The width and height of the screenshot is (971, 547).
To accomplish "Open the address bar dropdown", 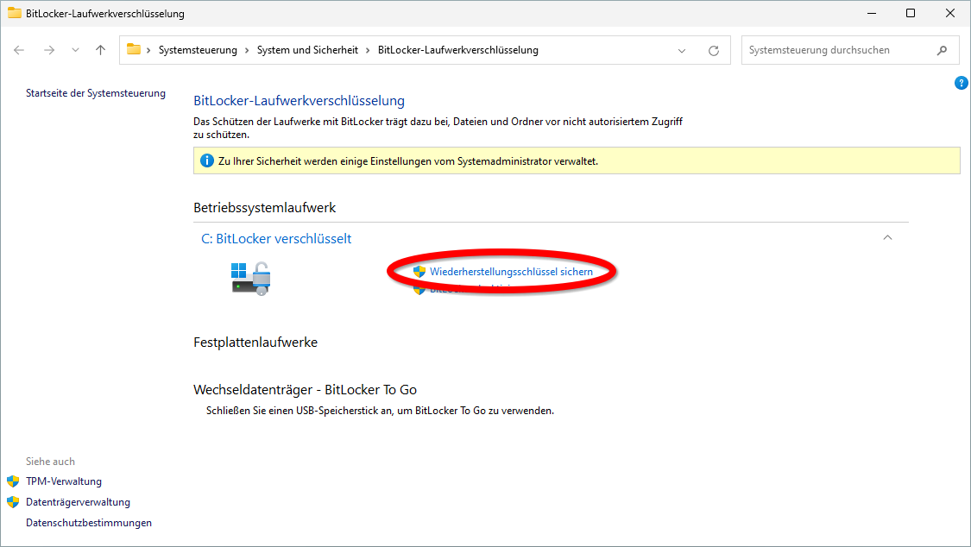I will (682, 50).
